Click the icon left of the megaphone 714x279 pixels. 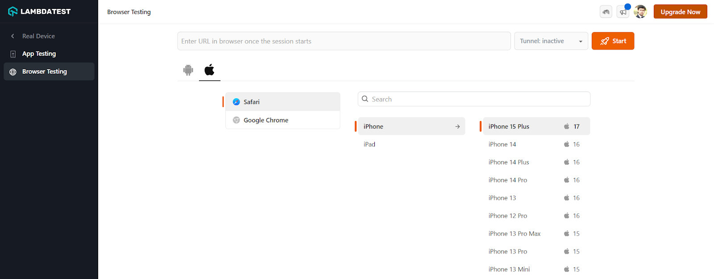[606, 12]
